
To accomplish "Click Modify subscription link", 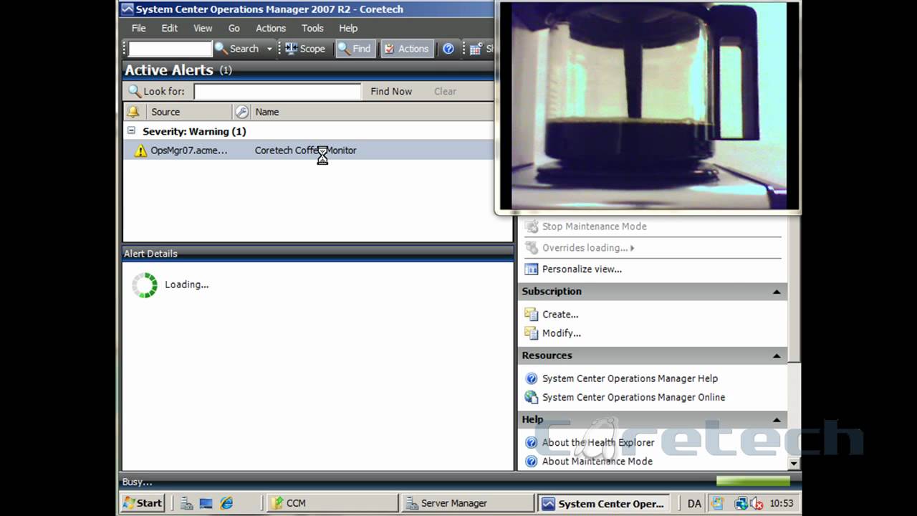I will 562,333.
